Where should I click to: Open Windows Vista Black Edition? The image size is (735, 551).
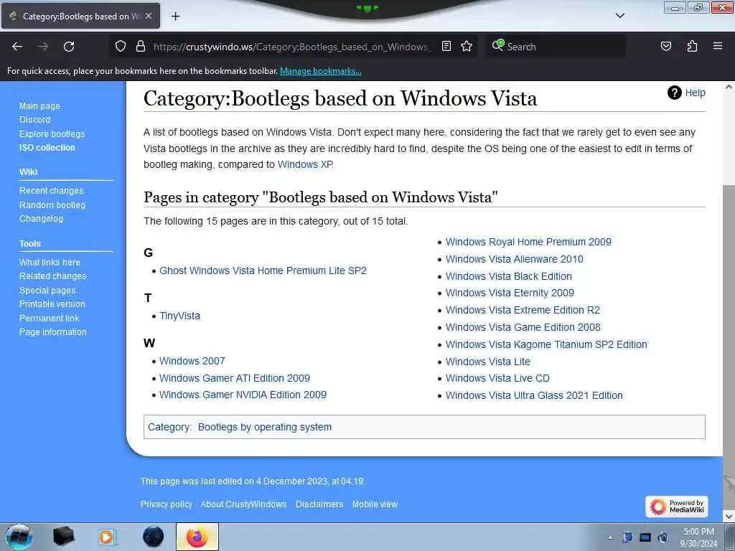(x=509, y=276)
